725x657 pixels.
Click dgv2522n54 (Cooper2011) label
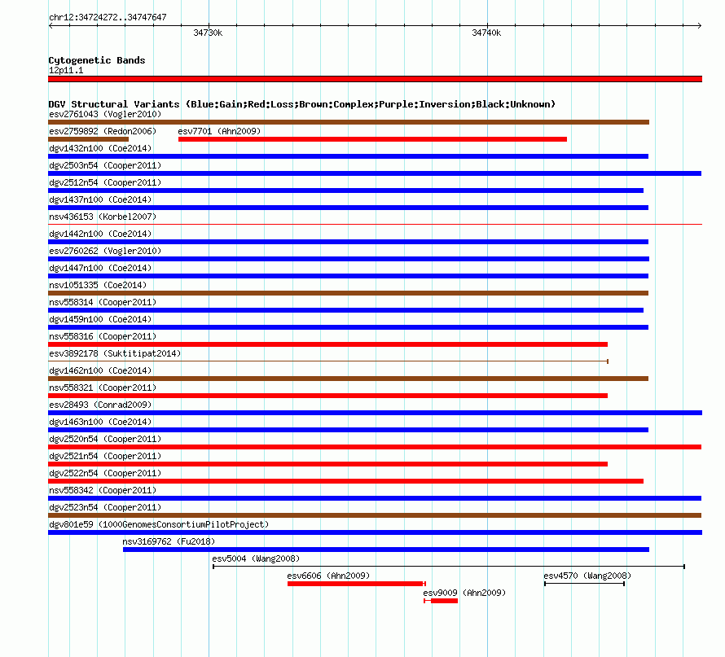tap(105, 473)
